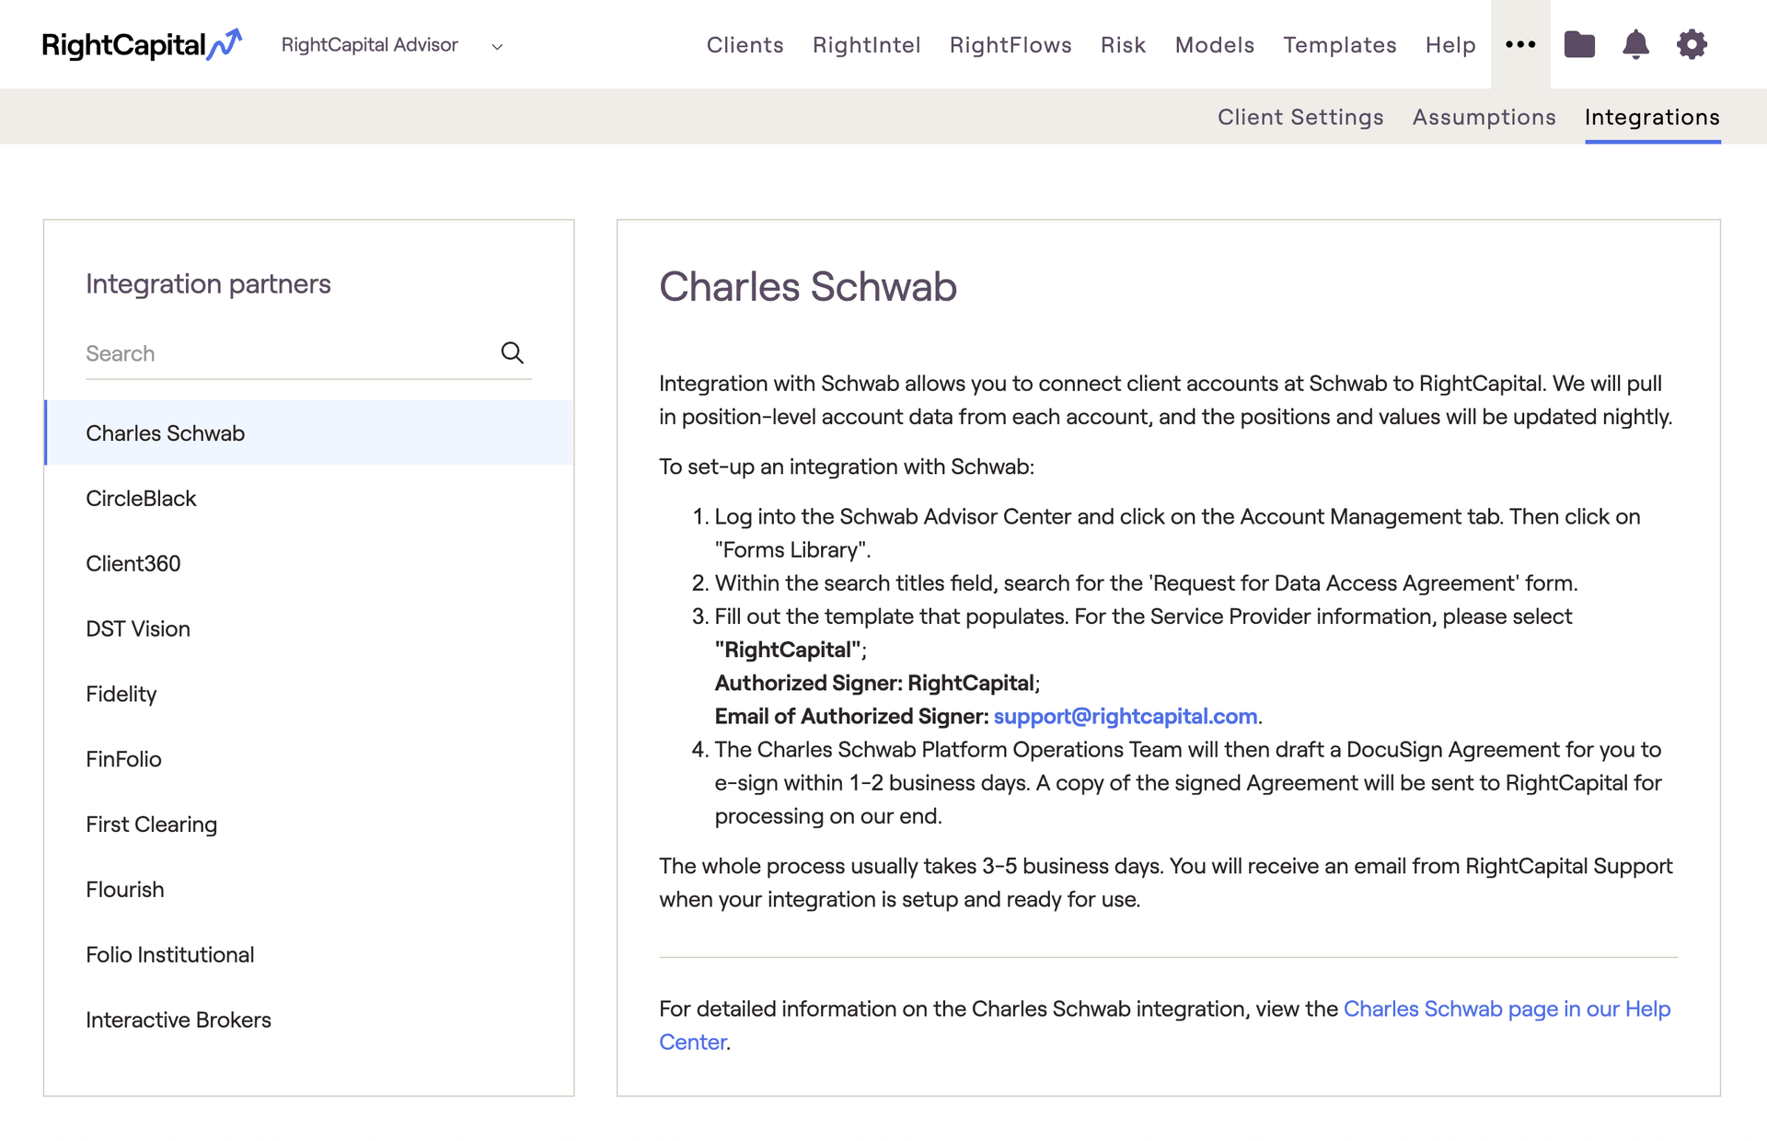Go to RightIntel
The width and height of the screenshot is (1767, 1141).
[x=866, y=45]
